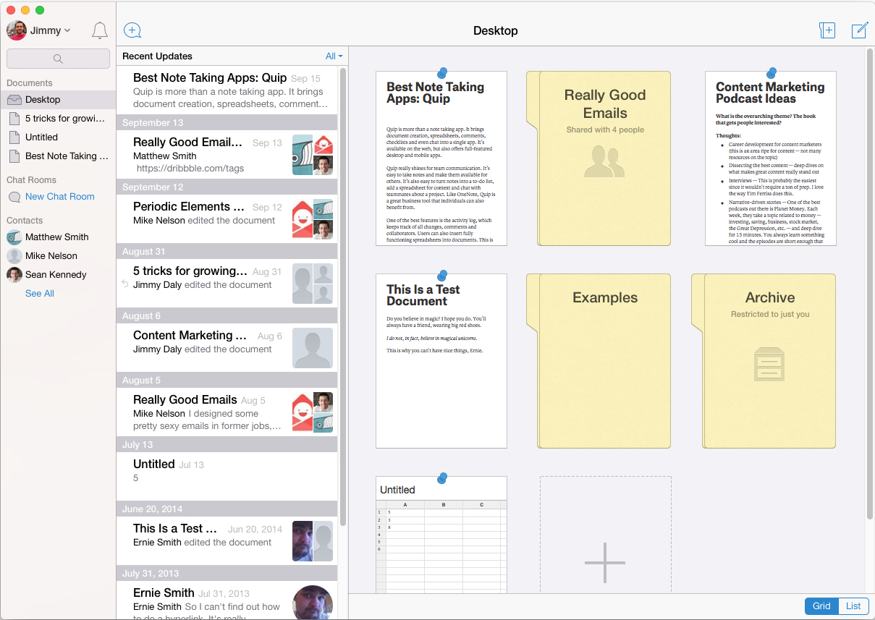Expand the All filter on Recent Updates
The width and height of the screenshot is (875, 620).
(334, 56)
